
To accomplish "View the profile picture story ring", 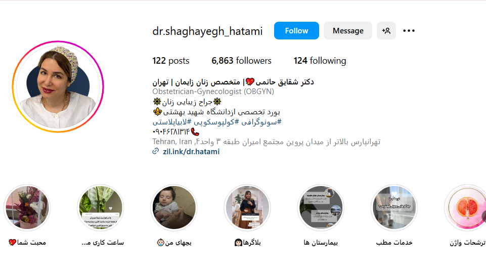I will pos(58,86).
